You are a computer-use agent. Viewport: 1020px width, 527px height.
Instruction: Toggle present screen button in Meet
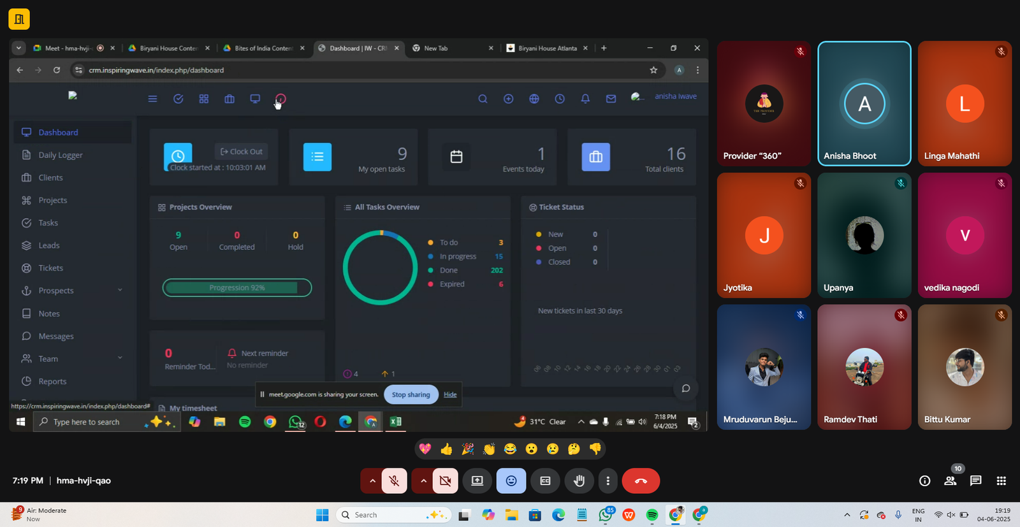click(x=477, y=481)
